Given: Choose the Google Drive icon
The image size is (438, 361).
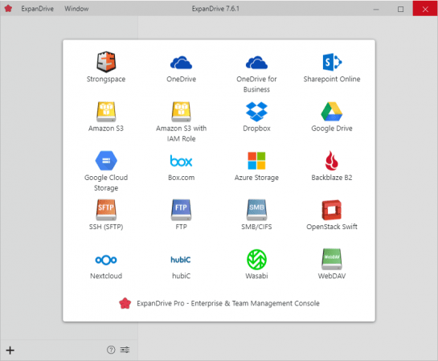Looking at the screenshot, I should pyautogui.click(x=332, y=112).
